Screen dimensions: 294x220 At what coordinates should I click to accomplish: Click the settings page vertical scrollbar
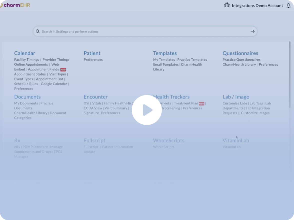pos(289,75)
